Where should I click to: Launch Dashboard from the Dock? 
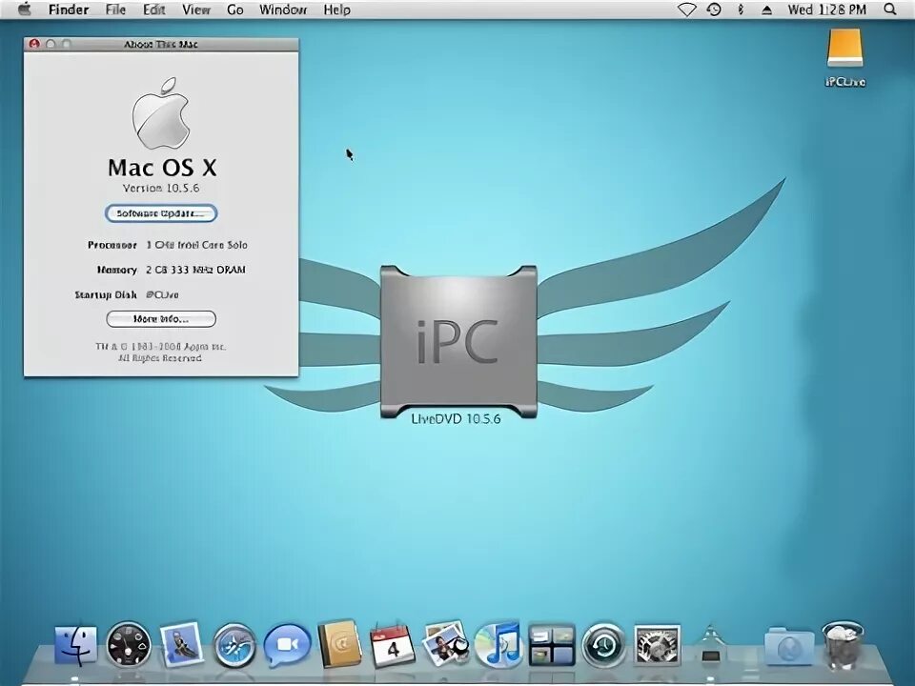129,645
